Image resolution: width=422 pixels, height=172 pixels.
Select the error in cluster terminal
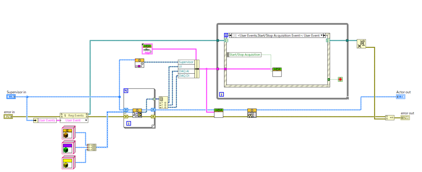pos(8,116)
